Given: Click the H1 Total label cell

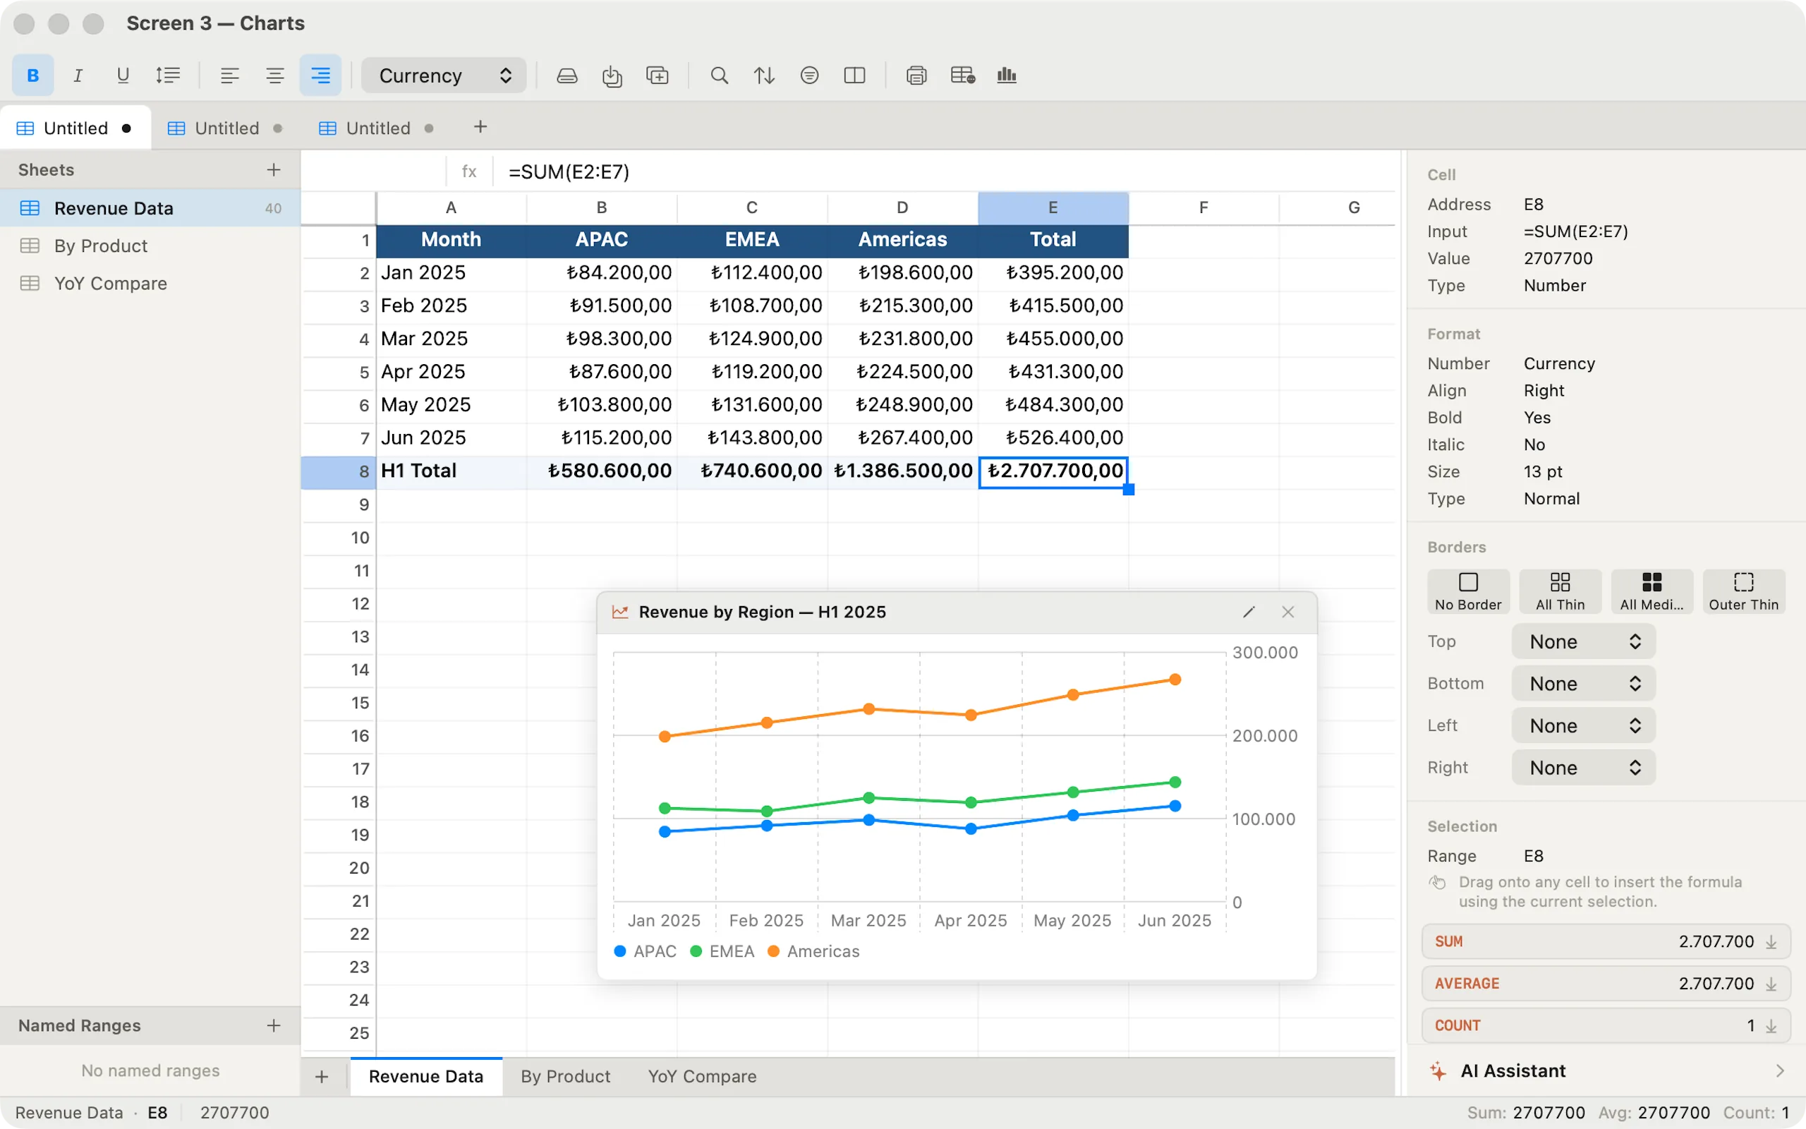Looking at the screenshot, I should tap(451, 472).
